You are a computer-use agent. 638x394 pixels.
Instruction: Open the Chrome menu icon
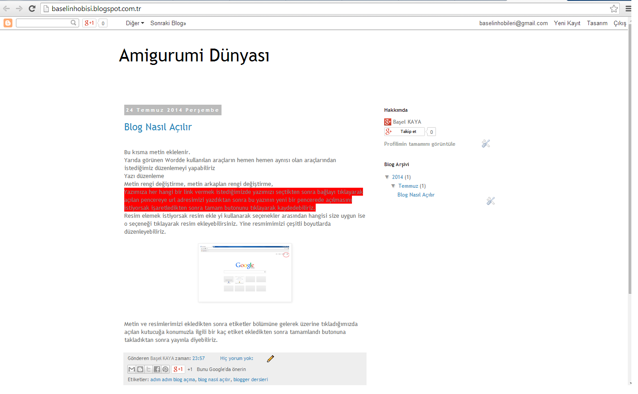(628, 8)
